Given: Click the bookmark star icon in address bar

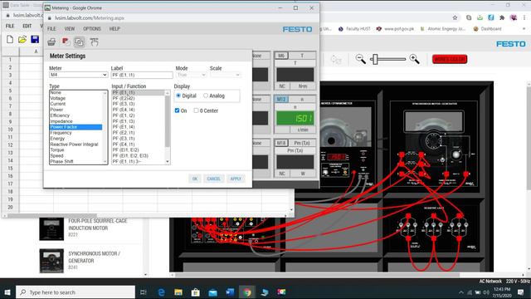Looking at the screenshot, I should pyautogui.click(x=455, y=17).
